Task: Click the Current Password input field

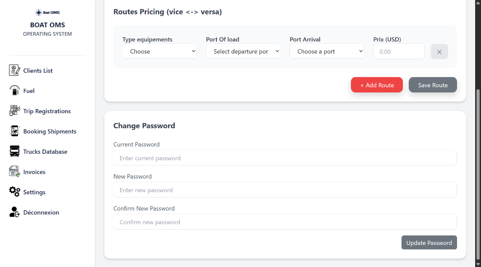Action: click(x=285, y=158)
